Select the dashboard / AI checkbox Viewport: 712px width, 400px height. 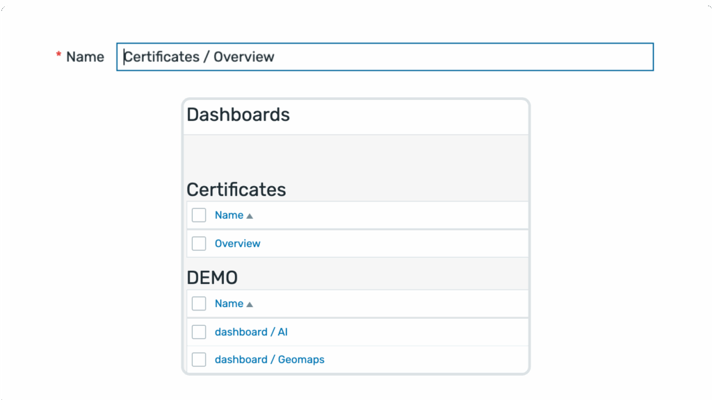coord(199,332)
